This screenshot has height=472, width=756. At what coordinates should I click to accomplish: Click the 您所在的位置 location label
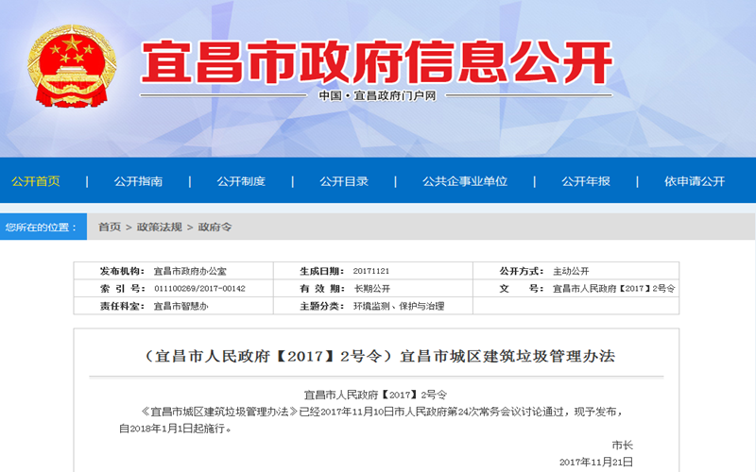pos(42,228)
